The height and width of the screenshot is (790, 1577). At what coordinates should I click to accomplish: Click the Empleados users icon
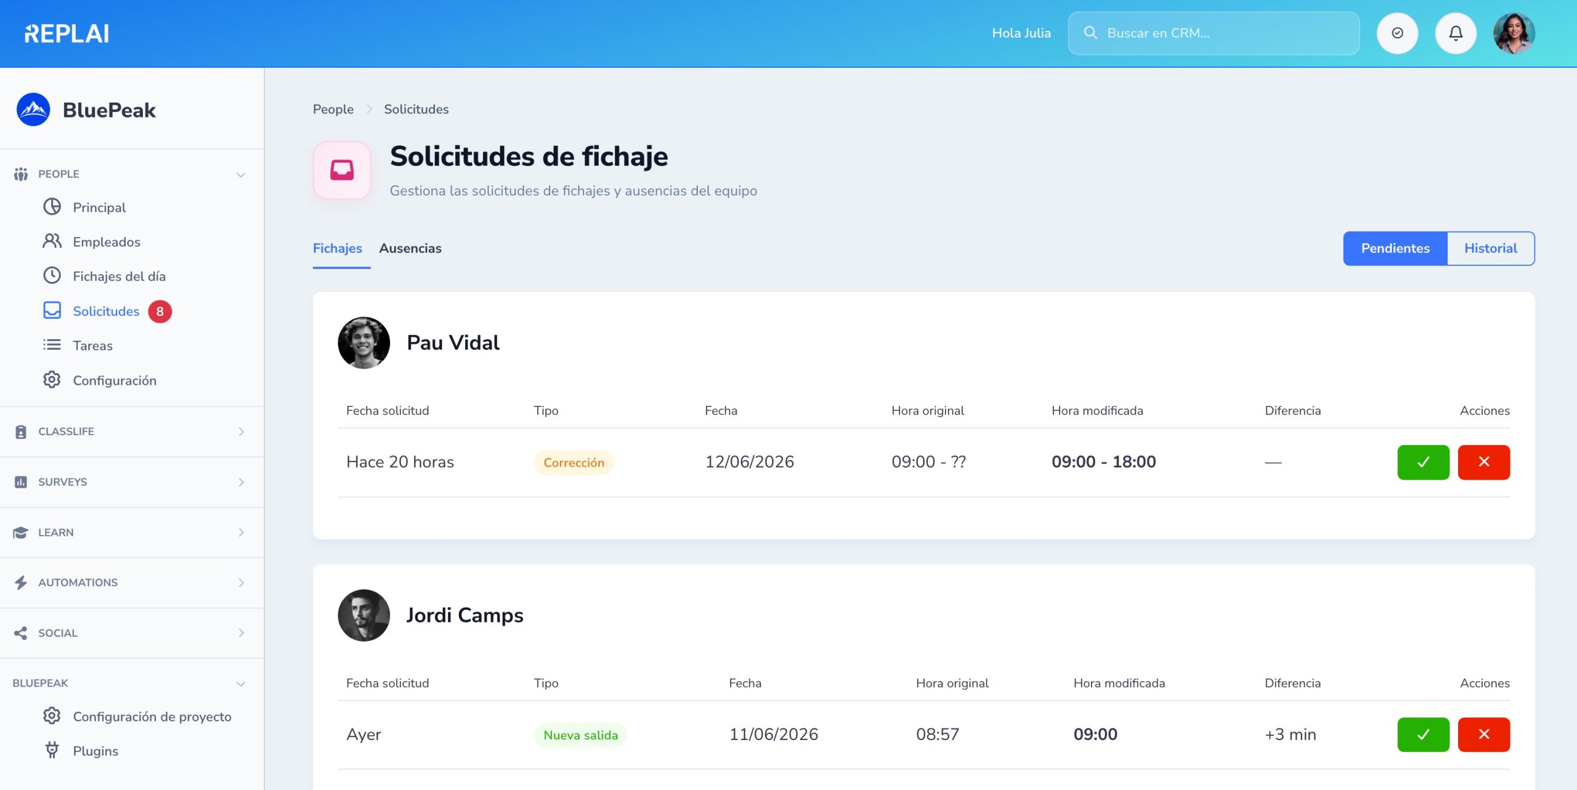[52, 241]
